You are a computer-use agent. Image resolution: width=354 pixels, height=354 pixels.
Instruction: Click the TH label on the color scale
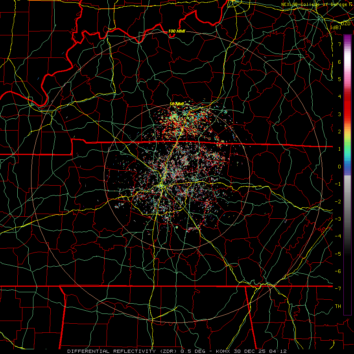pyautogui.click(x=338, y=306)
